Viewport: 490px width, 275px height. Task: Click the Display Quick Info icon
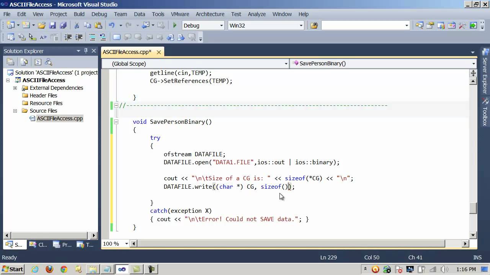coord(33,37)
